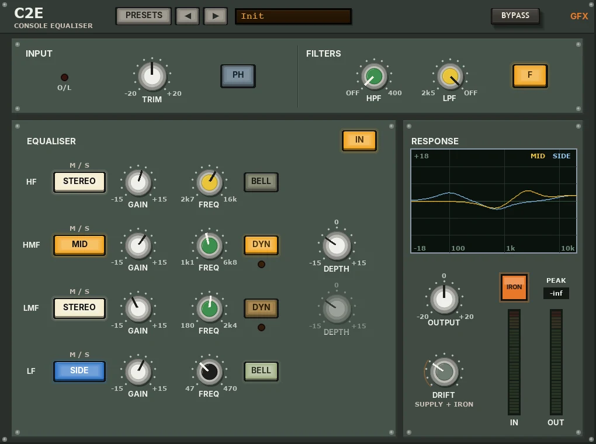Reset the PEAK -inf readout
Screen dimensions: 596x444
[556, 293]
